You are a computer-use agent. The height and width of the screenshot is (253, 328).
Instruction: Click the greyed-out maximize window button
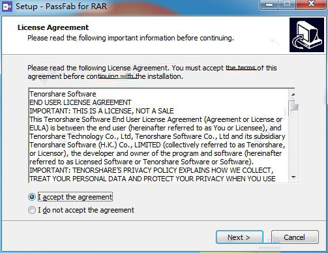287,5
